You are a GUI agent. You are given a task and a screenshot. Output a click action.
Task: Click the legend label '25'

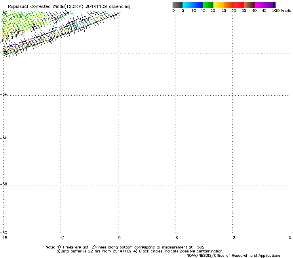[x=224, y=11]
